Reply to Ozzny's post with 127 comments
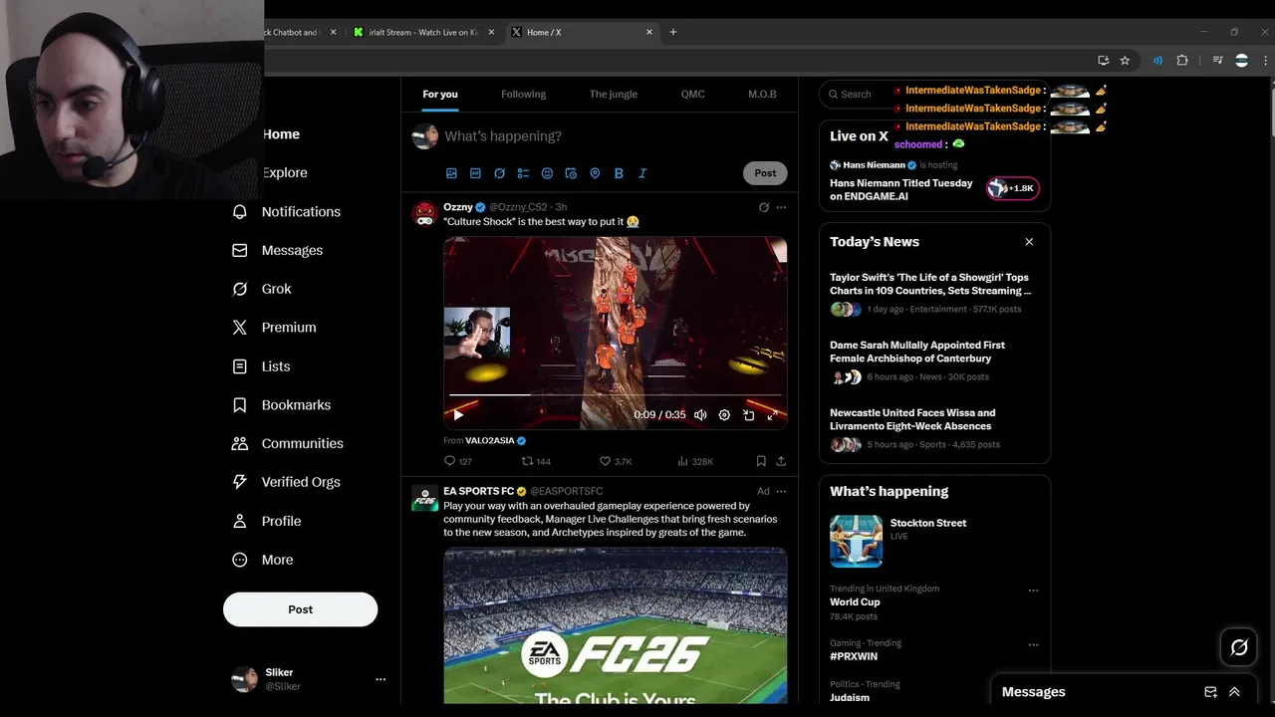The height and width of the screenshot is (717, 1275). click(458, 461)
